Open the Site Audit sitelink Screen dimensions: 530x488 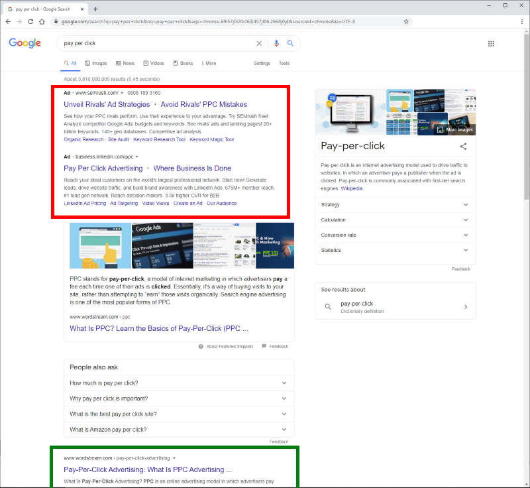pos(119,139)
